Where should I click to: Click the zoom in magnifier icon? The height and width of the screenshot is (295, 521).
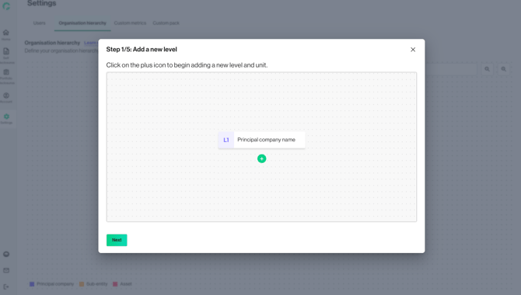point(504,69)
